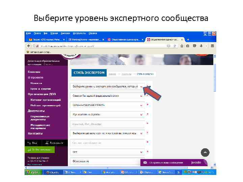Click the green button under Вход
This screenshot has width=243, height=182.
pyautogui.click(x=40, y=150)
